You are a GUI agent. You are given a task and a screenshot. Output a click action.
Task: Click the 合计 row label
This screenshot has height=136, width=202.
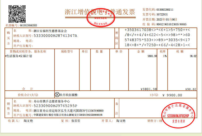[28, 89]
